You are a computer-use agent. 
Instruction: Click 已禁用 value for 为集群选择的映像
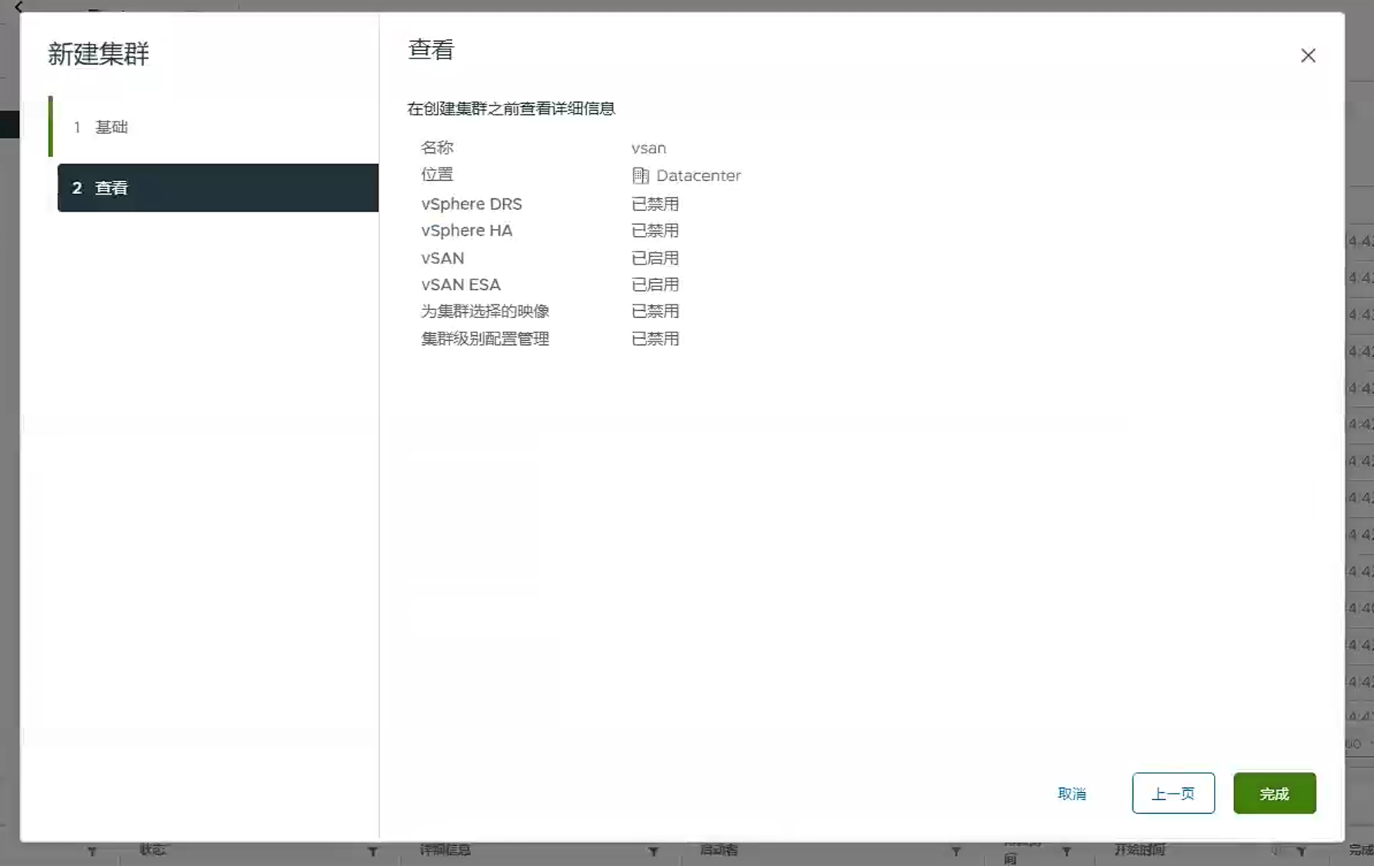(655, 311)
